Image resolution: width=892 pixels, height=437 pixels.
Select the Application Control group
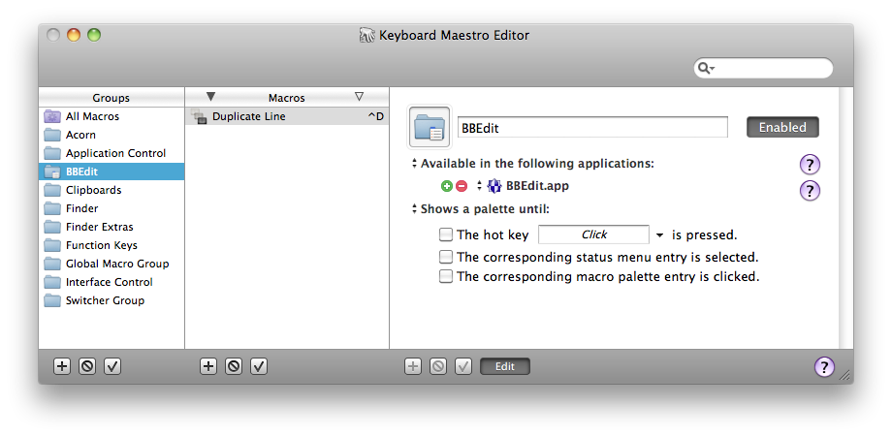(x=111, y=153)
